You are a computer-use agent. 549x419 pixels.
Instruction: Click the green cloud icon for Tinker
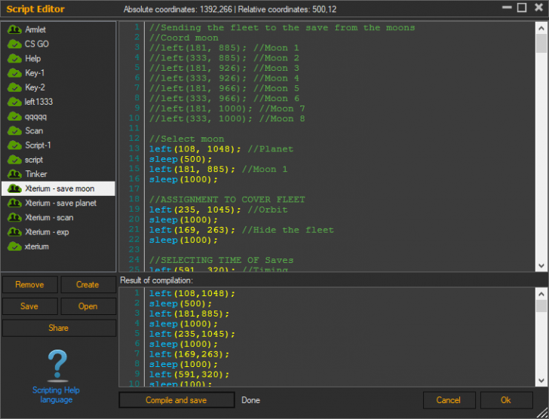point(14,174)
